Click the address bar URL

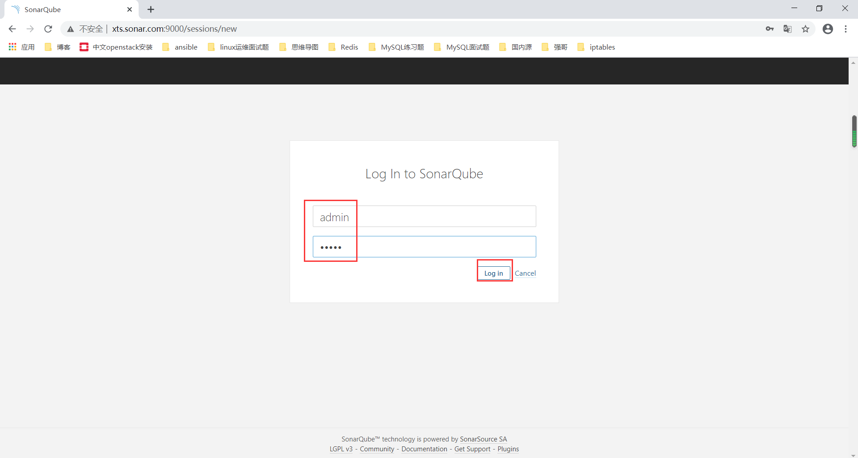[x=174, y=29]
